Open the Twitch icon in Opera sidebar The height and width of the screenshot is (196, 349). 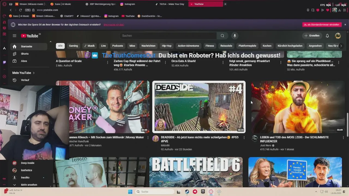point(4,62)
